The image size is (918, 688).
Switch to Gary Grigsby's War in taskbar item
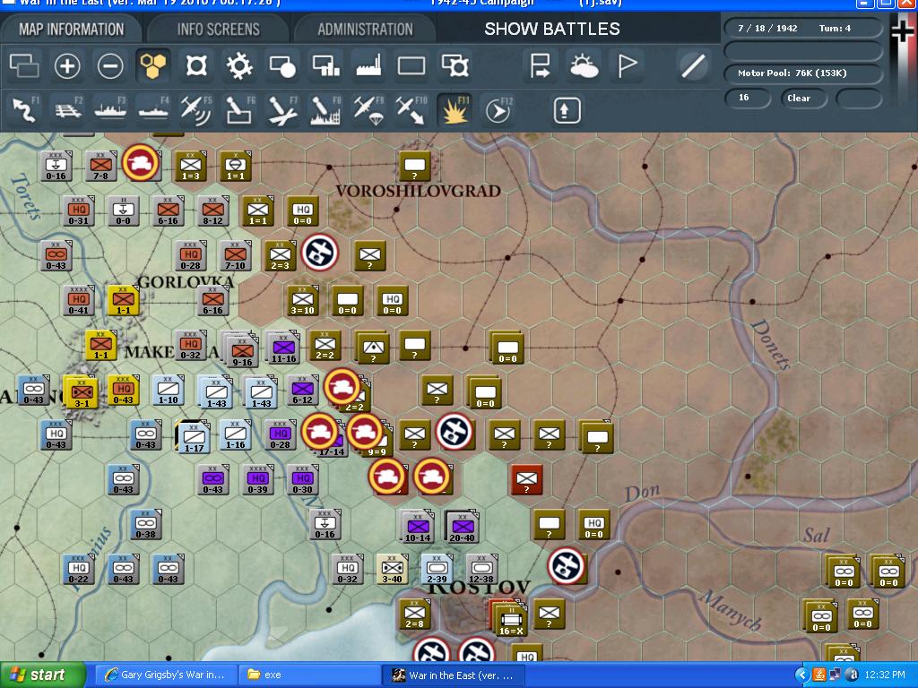166,675
